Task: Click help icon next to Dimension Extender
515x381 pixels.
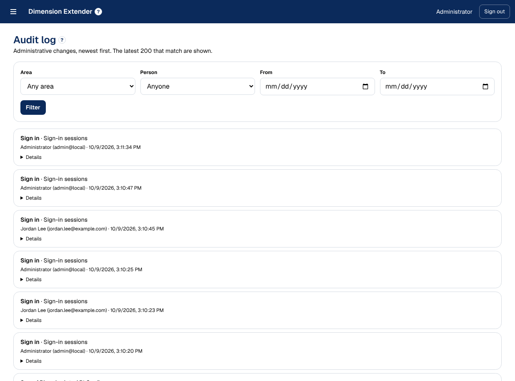Action: [98, 12]
